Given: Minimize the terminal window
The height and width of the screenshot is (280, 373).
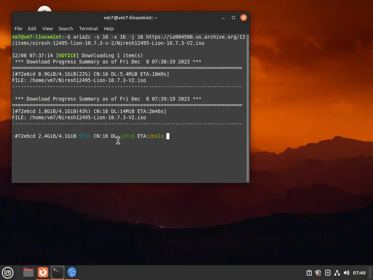Looking at the screenshot, I should coord(223,17).
